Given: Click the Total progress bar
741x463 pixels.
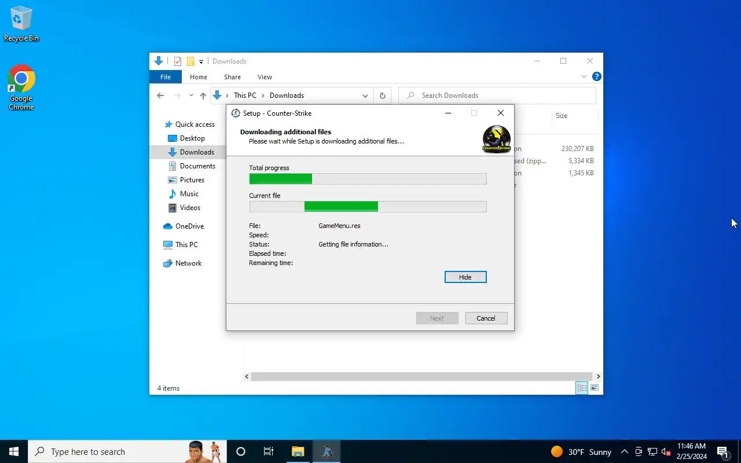Looking at the screenshot, I should (368, 179).
